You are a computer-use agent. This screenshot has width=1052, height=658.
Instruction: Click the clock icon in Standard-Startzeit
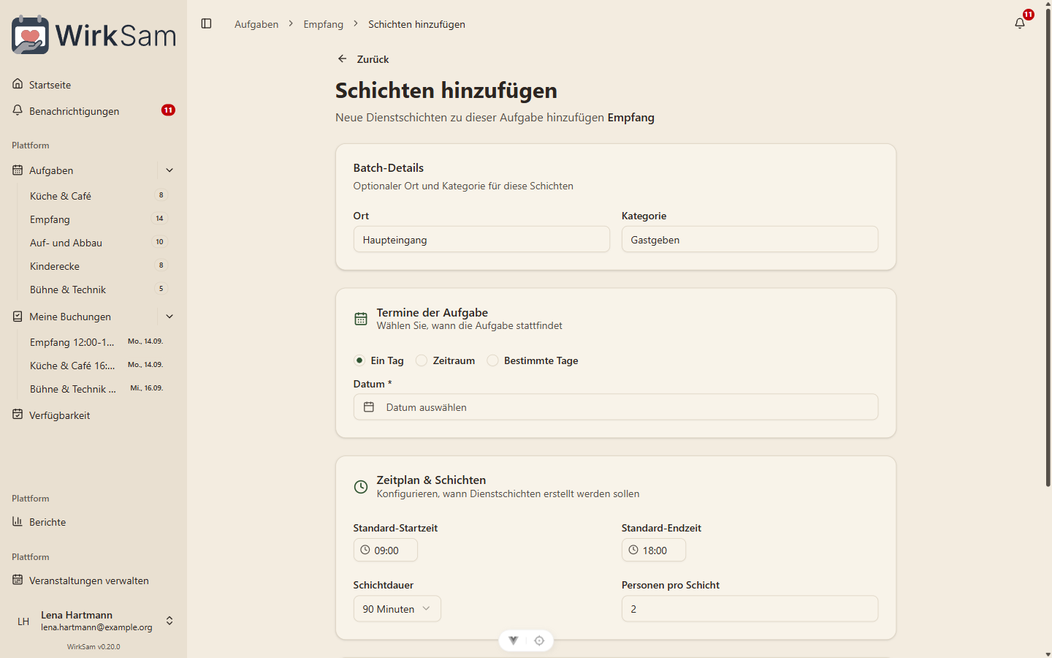(365, 551)
